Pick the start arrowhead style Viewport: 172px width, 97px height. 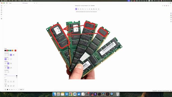(6, 72)
